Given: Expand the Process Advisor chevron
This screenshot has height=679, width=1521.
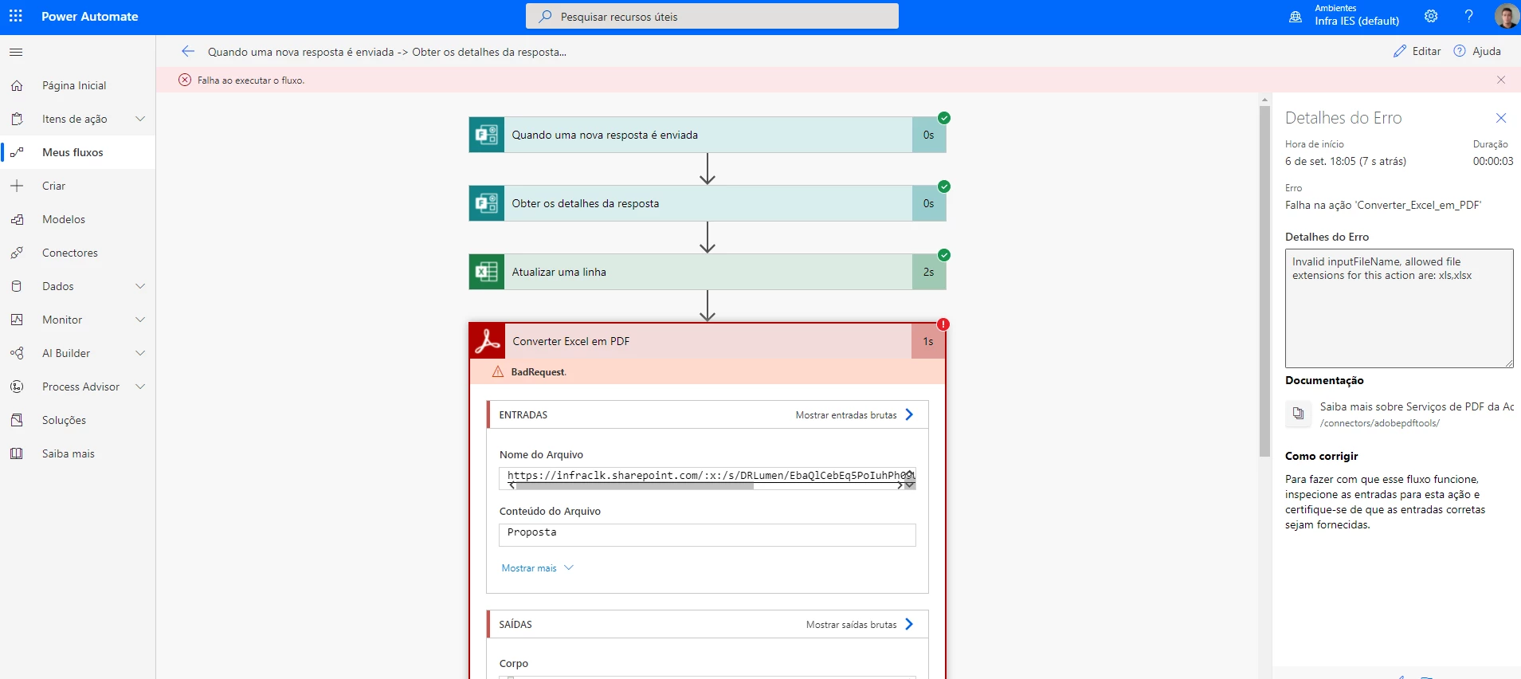Looking at the screenshot, I should [x=140, y=387].
